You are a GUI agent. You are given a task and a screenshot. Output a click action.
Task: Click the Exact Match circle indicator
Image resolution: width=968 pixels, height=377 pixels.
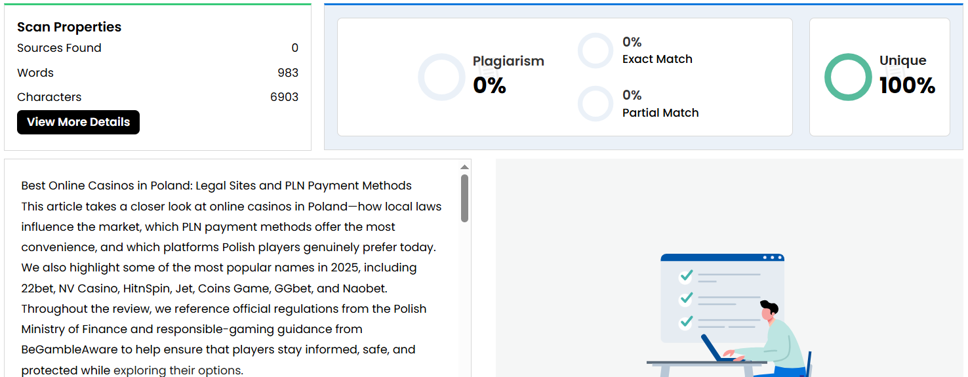click(595, 50)
